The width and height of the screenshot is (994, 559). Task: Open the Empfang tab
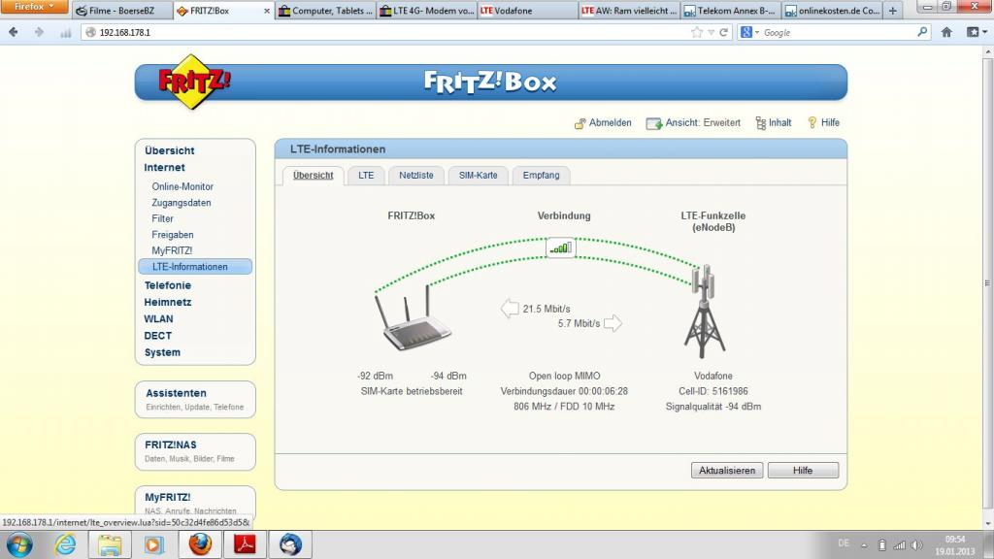(541, 176)
